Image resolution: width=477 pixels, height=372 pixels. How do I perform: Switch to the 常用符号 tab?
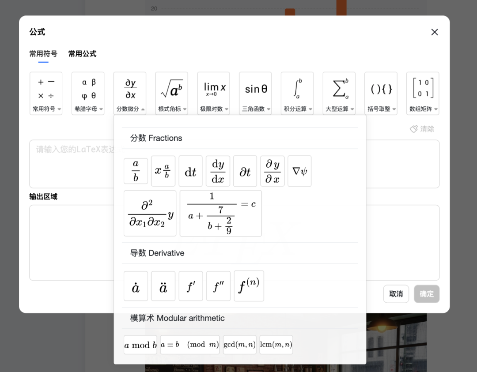[x=43, y=54]
